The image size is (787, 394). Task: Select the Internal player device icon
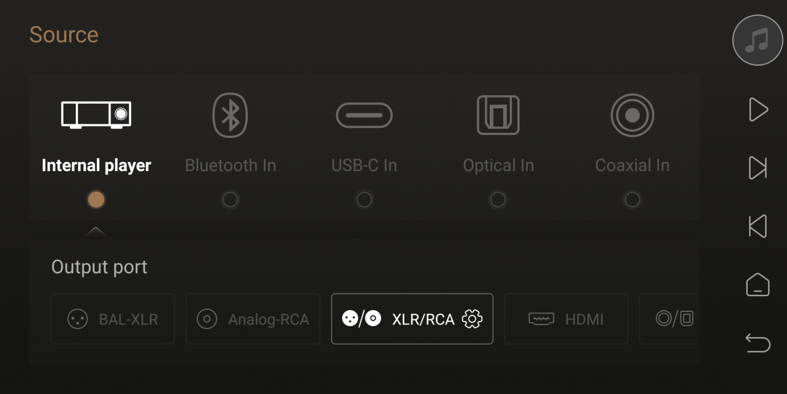(96, 115)
